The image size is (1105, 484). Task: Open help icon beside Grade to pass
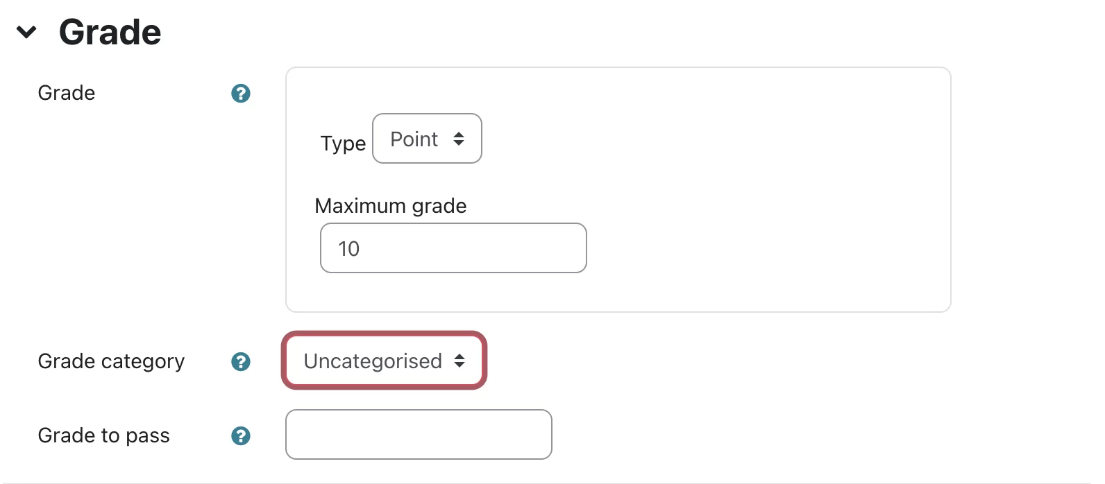click(240, 435)
